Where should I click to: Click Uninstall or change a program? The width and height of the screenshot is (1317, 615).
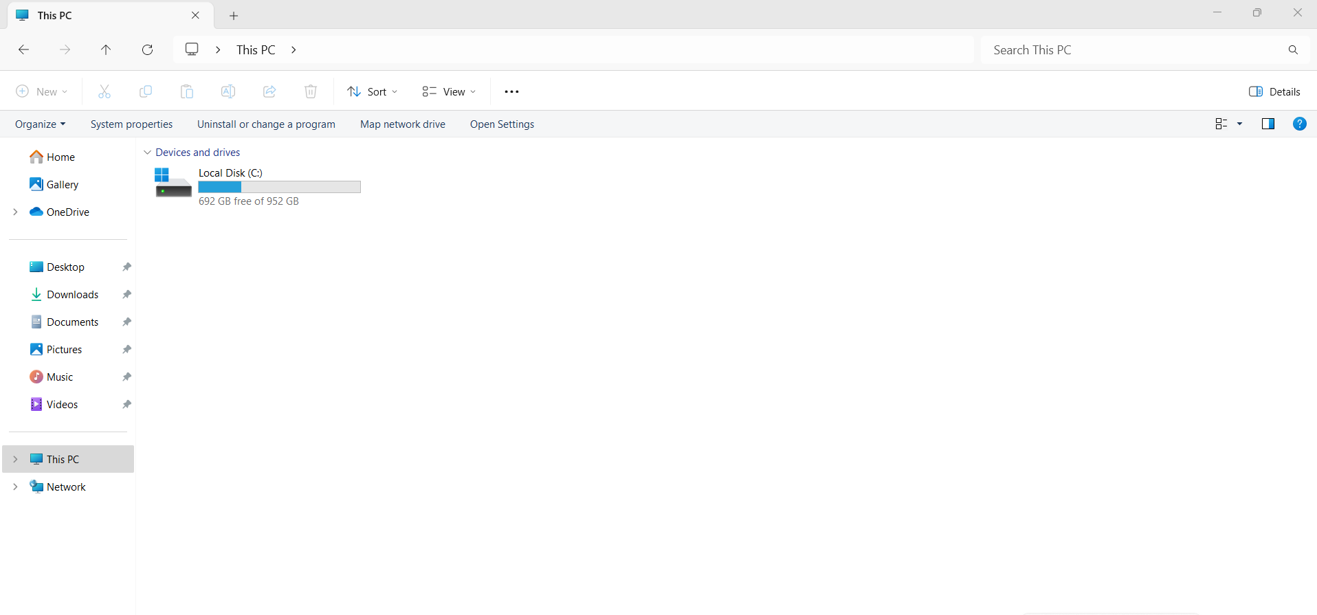266,124
